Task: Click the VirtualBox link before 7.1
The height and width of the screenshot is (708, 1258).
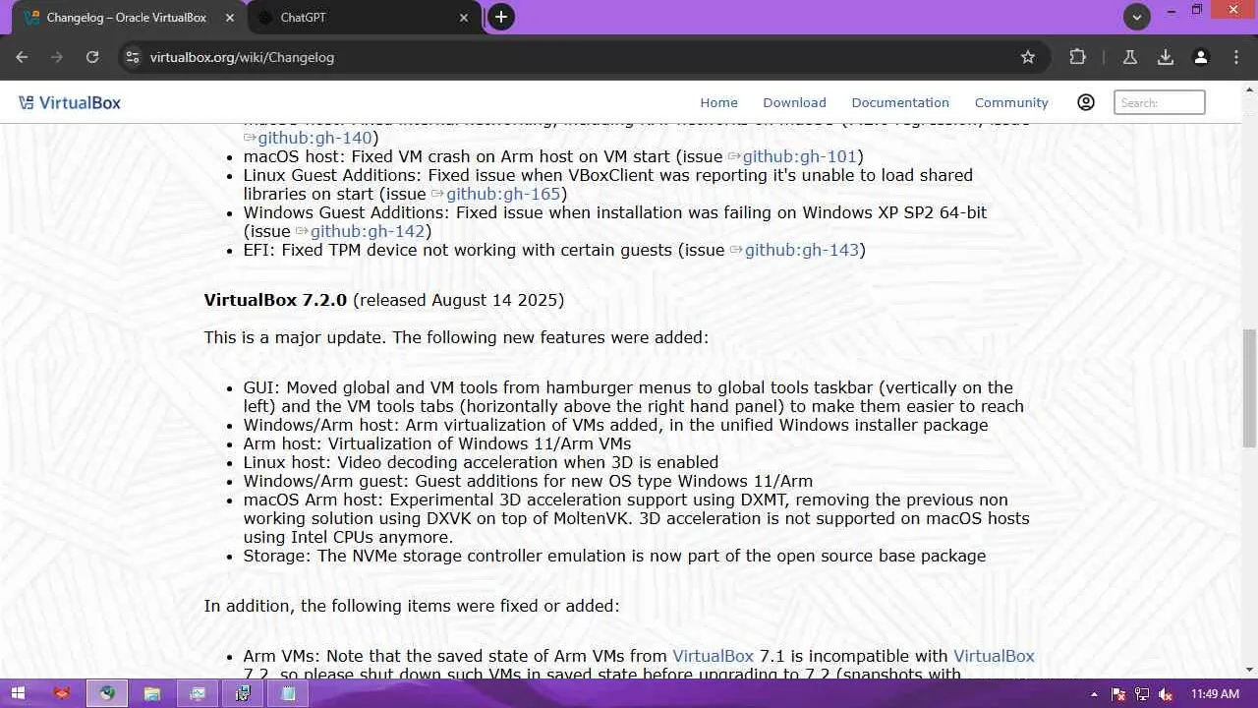Action: pyautogui.click(x=713, y=656)
